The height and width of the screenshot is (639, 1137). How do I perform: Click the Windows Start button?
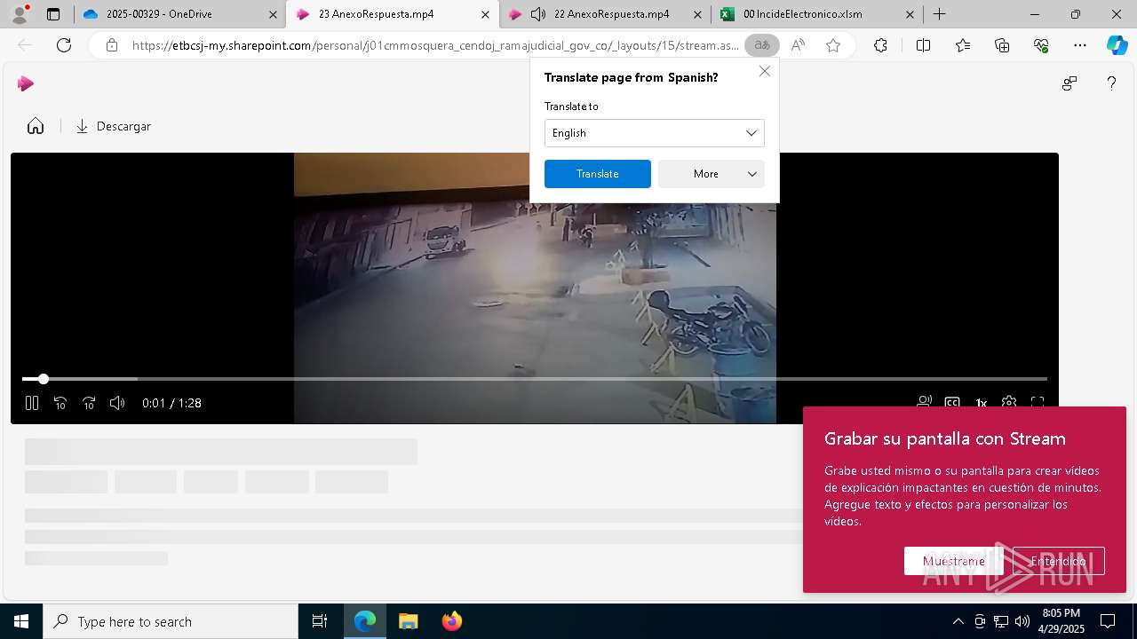[21, 621]
